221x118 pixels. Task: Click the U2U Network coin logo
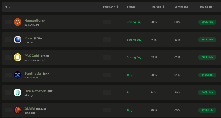pyautogui.click(x=18, y=92)
